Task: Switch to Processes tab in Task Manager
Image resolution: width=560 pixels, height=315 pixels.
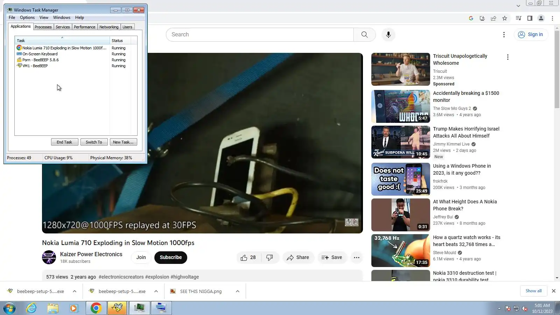Action: click(x=43, y=27)
